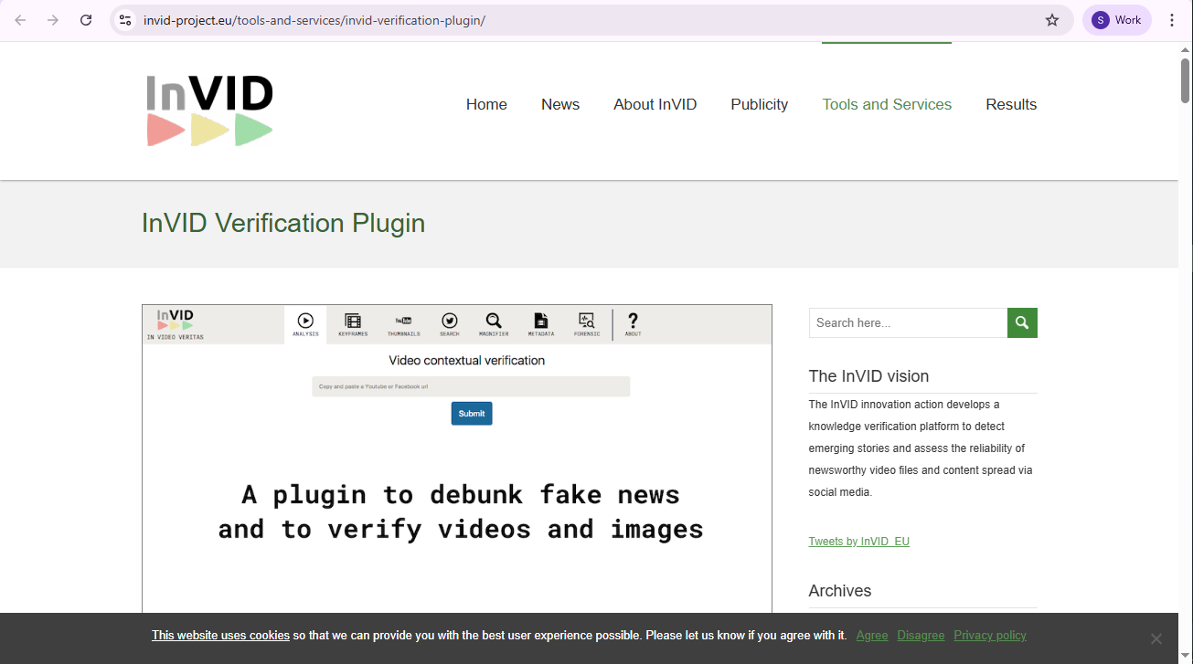Click Disagree in the cookie banner

coord(921,636)
